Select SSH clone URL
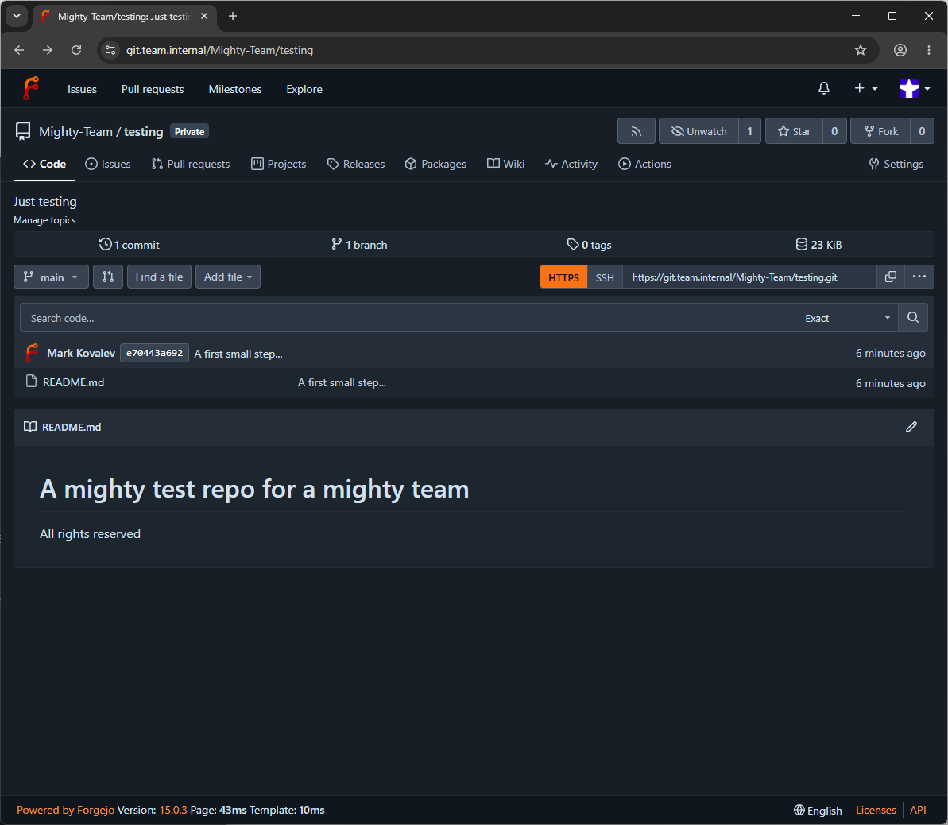948x825 pixels. (x=605, y=277)
